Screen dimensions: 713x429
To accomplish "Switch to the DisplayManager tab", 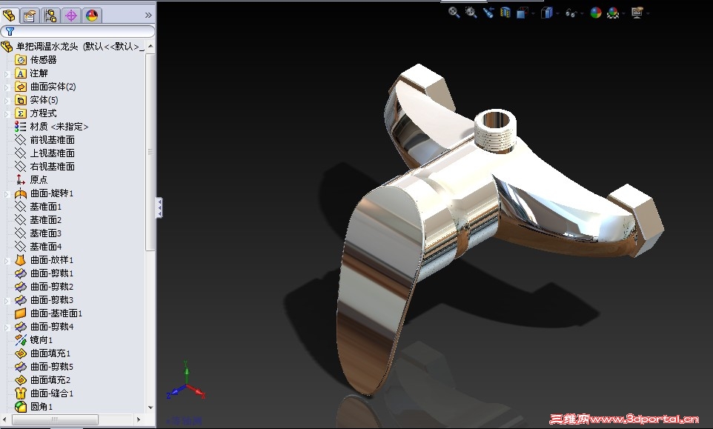I will [92, 16].
